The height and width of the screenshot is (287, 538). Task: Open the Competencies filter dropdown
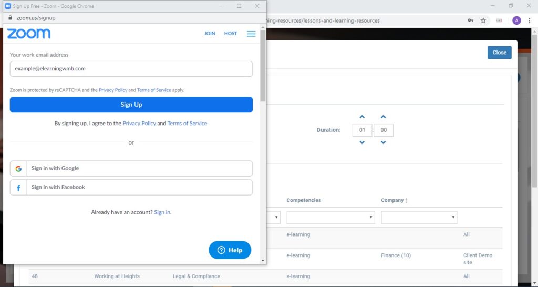pos(331,217)
